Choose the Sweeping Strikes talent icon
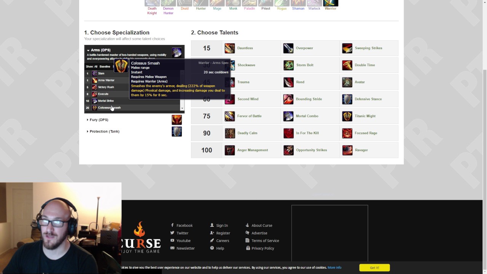Image resolution: width=487 pixels, height=274 pixels. point(347,48)
